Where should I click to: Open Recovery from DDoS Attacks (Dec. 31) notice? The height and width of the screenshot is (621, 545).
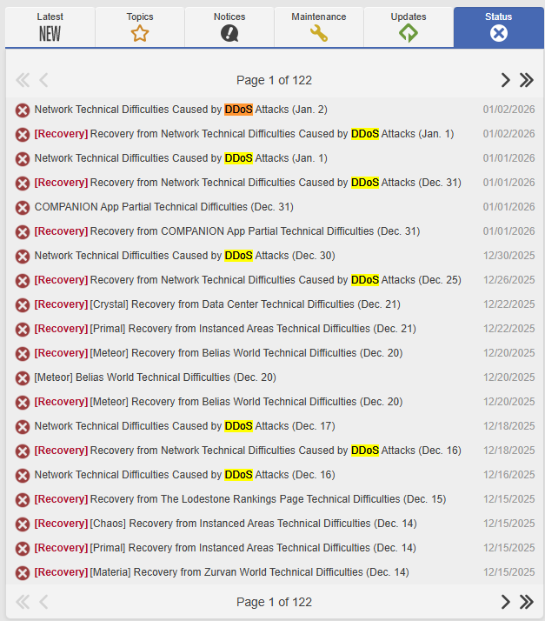coord(248,183)
